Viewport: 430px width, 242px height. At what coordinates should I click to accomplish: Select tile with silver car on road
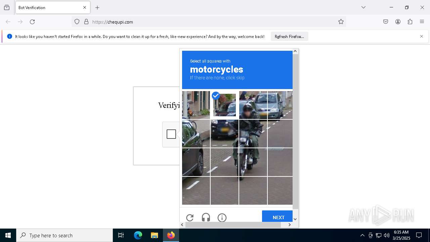pyautogui.click(x=280, y=105)
